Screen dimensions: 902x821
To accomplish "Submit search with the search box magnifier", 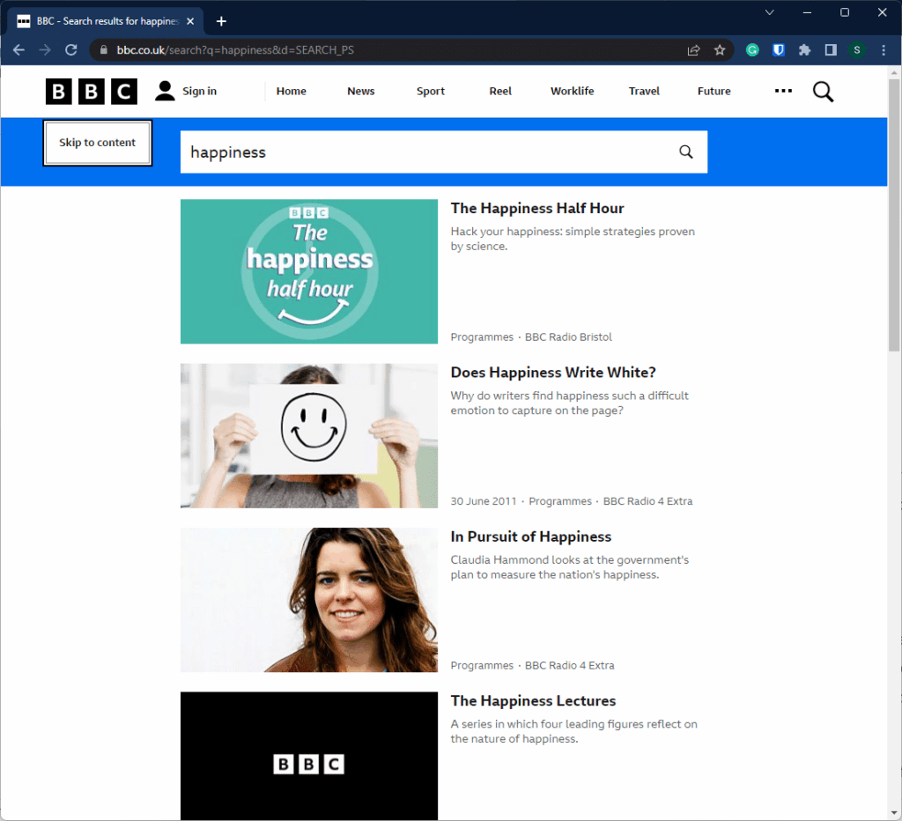I will pyautogui.click(x=686, y=152).
